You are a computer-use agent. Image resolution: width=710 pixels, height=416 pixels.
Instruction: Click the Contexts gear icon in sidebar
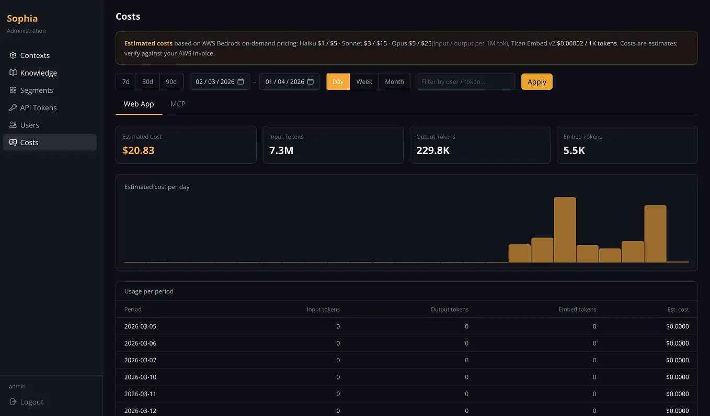point(13,55)
